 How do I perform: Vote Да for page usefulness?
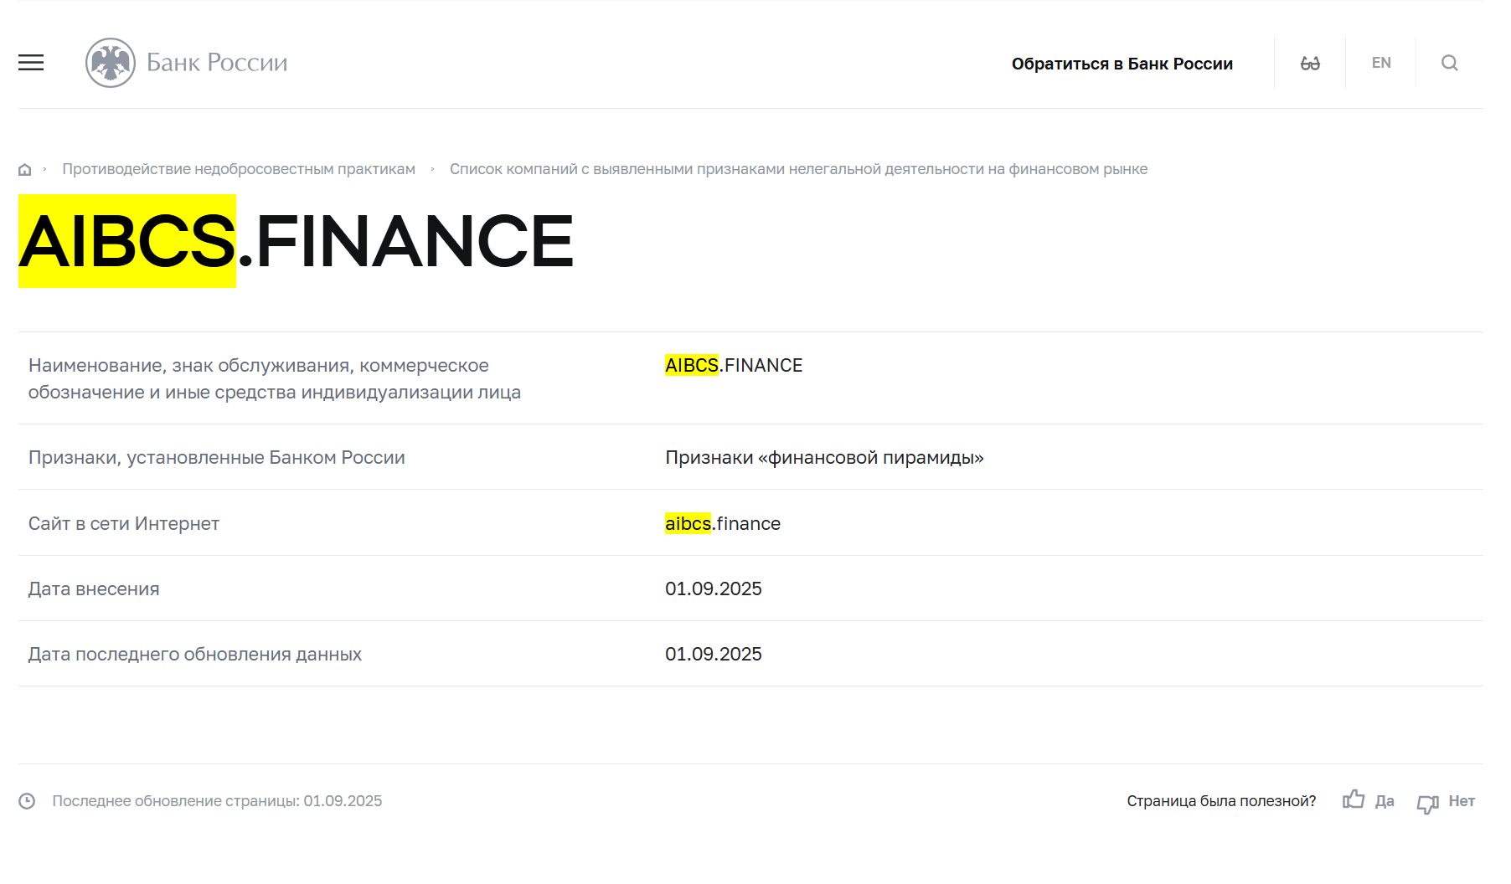[1385, 801]
